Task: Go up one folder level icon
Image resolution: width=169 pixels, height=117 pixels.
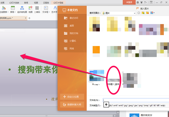Action: (x=143, y=13)
